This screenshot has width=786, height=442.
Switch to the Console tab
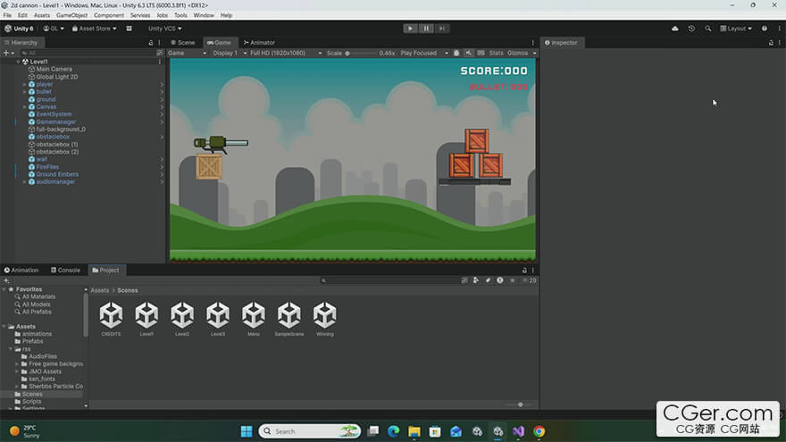point(66,270)
